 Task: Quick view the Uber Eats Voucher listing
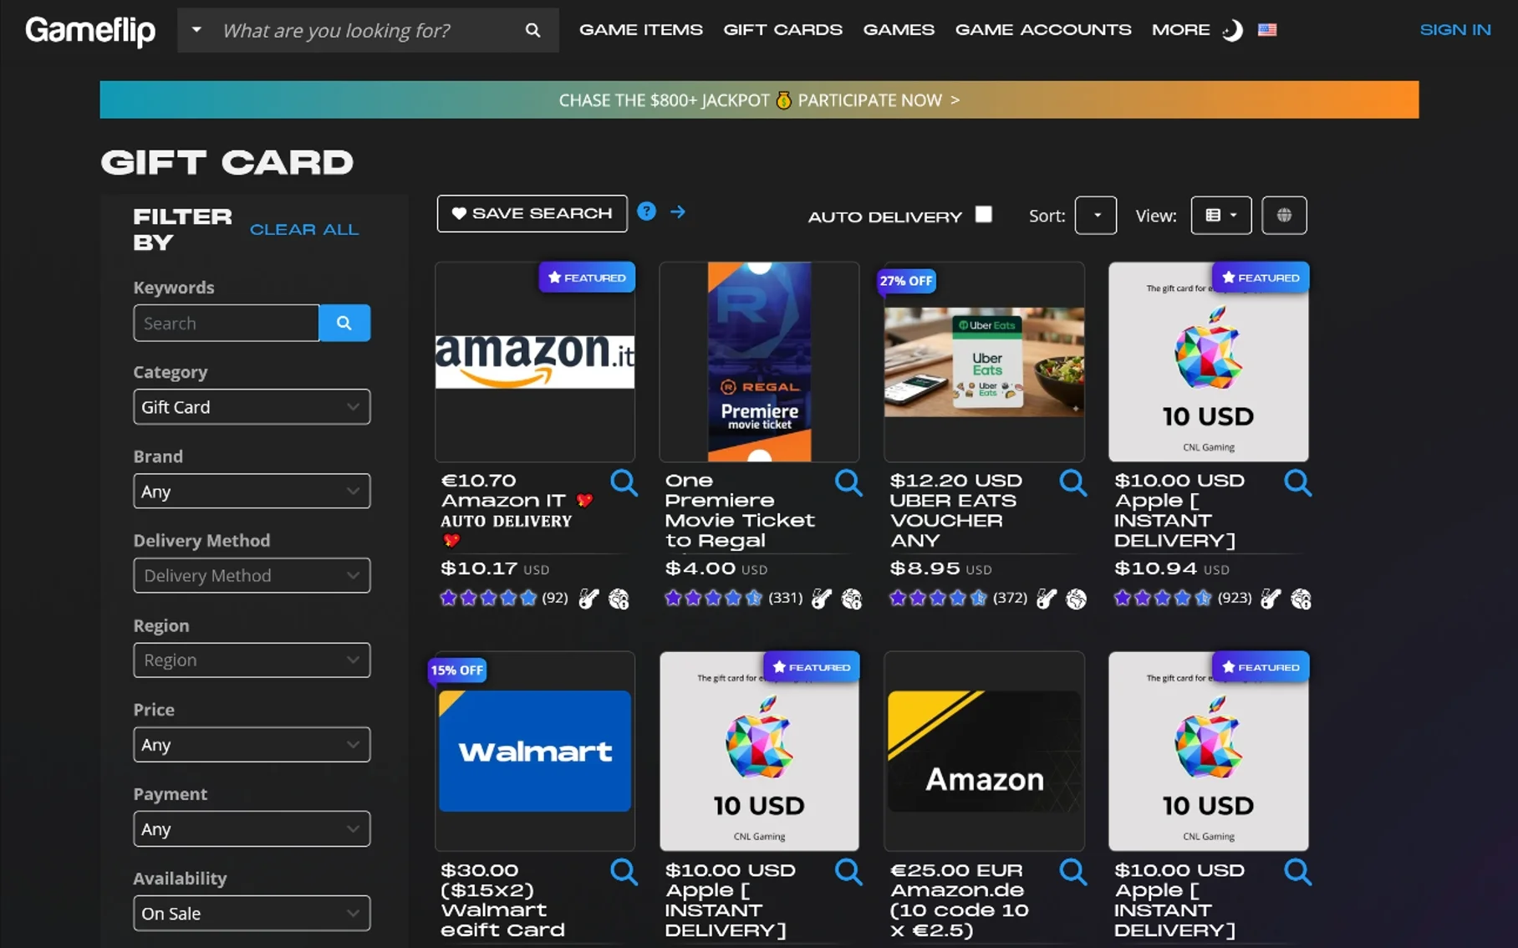pyautogui.click(x=1073, y=483)
